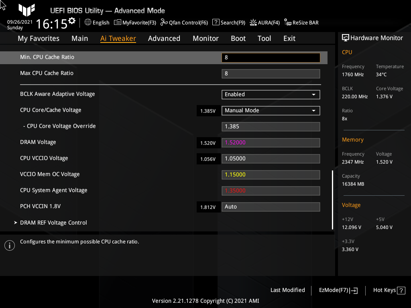This screenshot has width=411, height=308.
Task: Click the 1.056V VCCIO readout badge
Action: click(x=208, y=159)
